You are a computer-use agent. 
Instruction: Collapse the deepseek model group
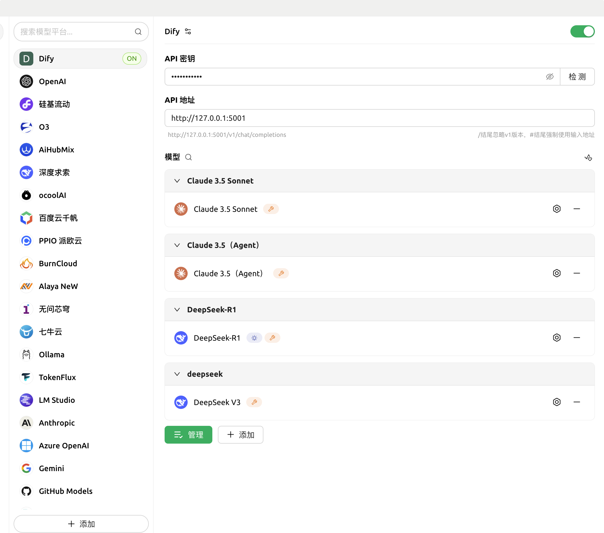pos(177,374)
